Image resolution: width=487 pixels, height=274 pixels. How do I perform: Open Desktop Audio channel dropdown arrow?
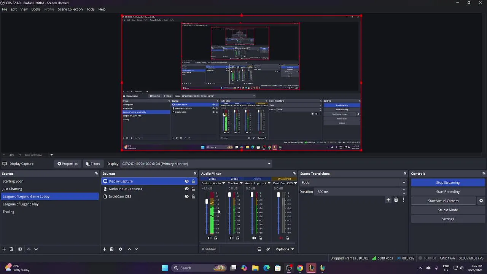[x=224, y=183]
